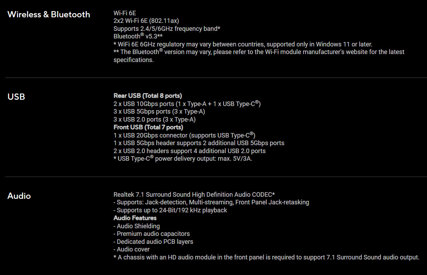Screen dimensions: 427x275
Task: Click the USB 20Gbps connector line
Action: 184,135
